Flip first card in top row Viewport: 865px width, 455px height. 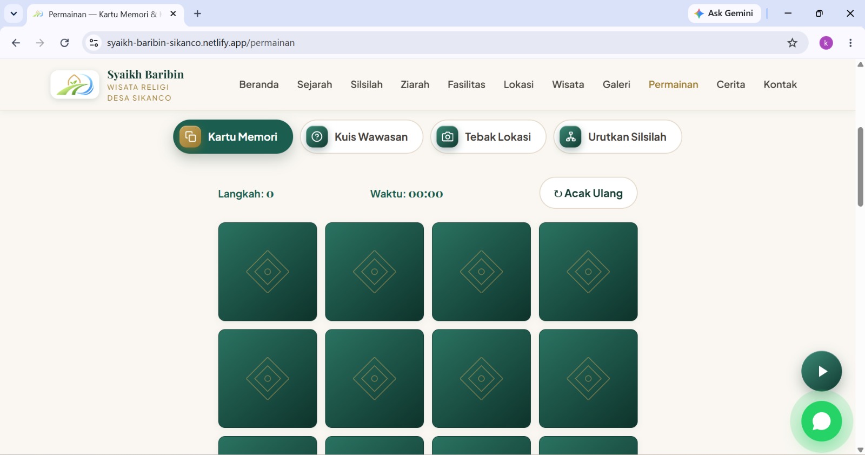(268, 272)
